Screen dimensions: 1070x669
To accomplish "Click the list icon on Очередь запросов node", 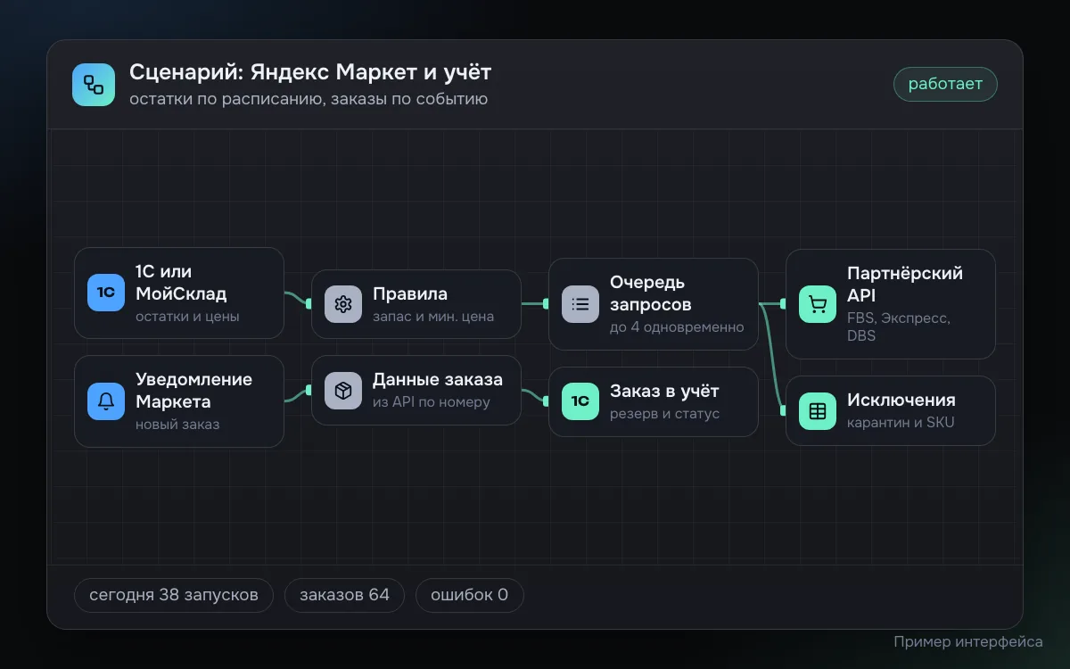I will 580,304.
